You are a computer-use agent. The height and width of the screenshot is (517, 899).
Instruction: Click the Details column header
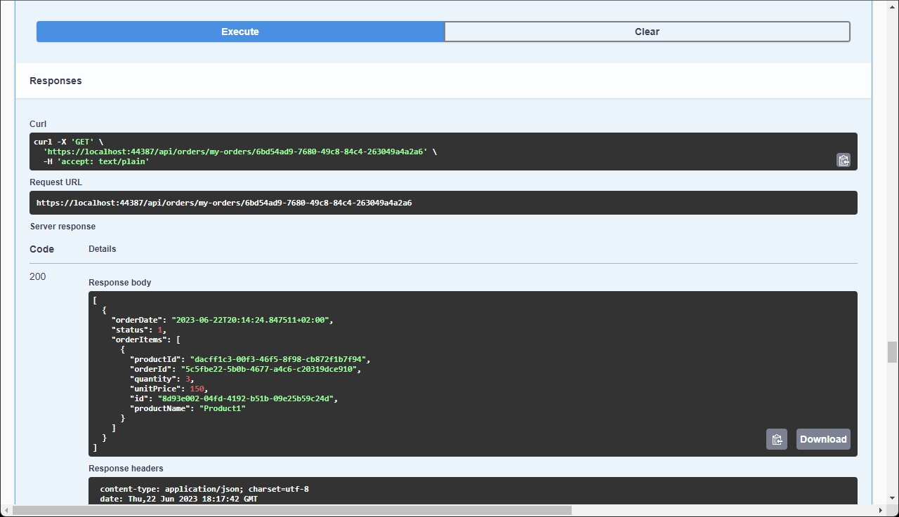pyautogui.click(x=103, y=249)
